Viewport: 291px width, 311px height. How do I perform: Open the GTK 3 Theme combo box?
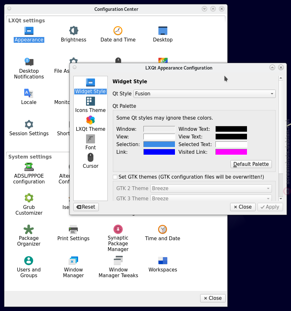pyautogui.click(x=211, y=198)
